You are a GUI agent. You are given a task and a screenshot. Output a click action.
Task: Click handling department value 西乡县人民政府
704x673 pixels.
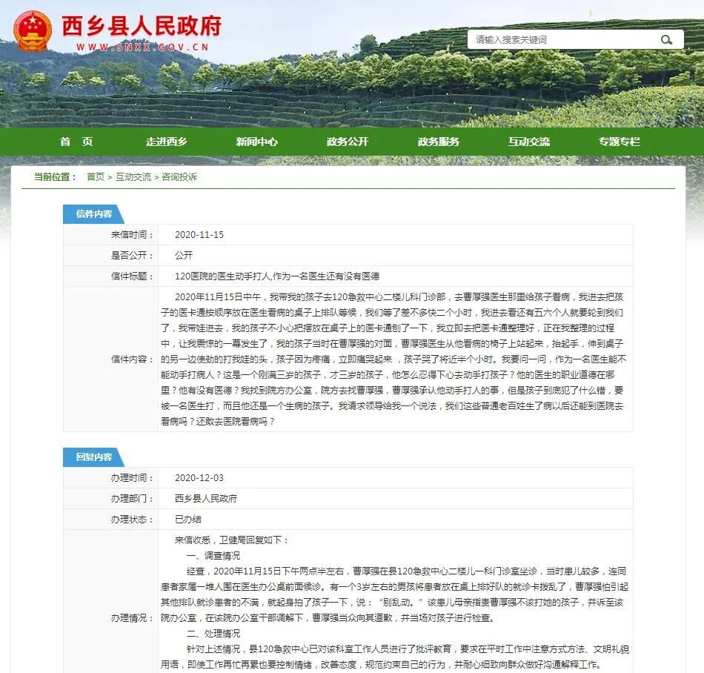click(x=206, y=498)
